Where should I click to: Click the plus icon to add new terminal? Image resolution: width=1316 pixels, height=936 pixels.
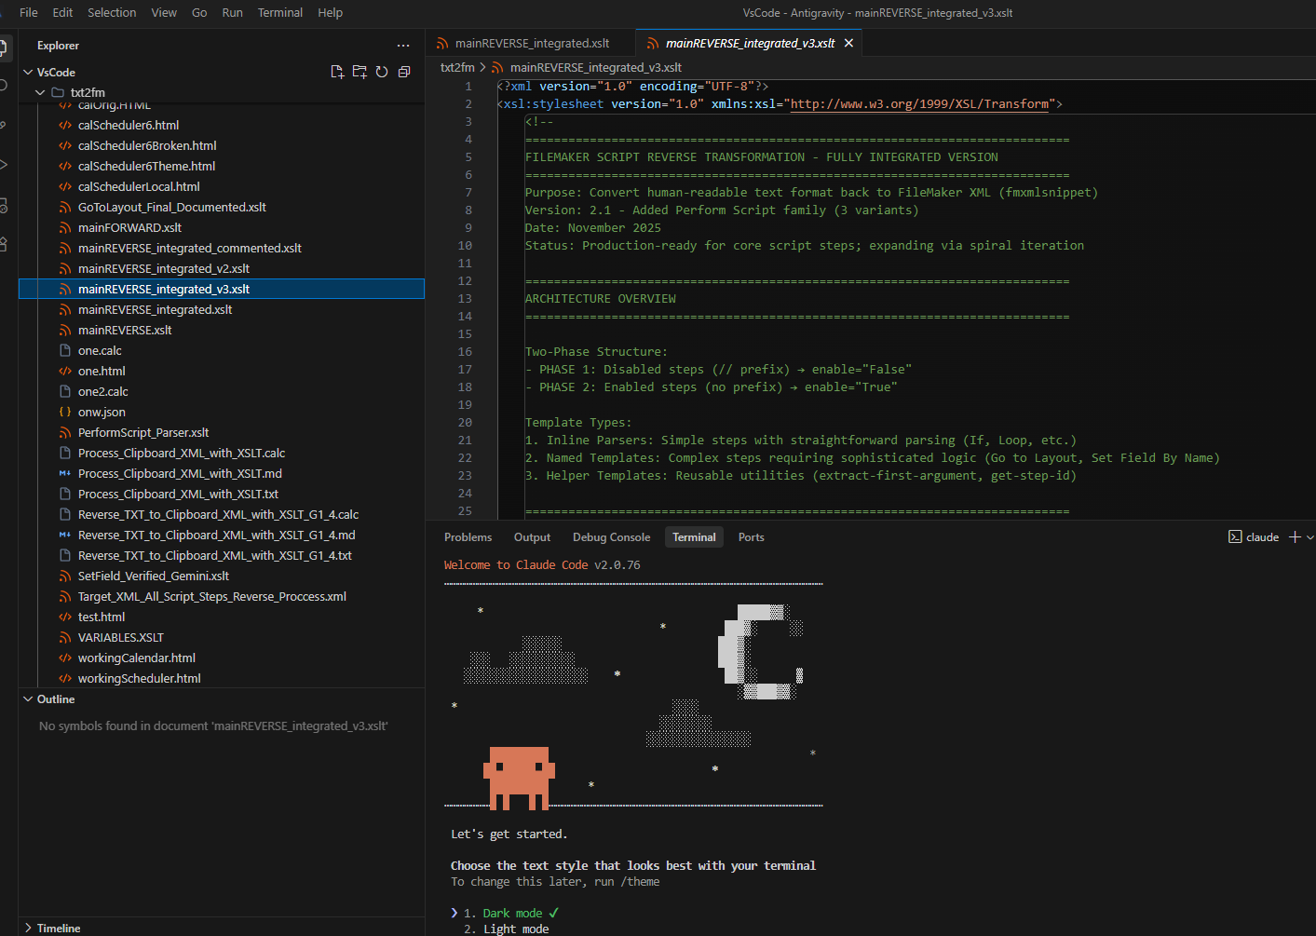pos(1294,537)
